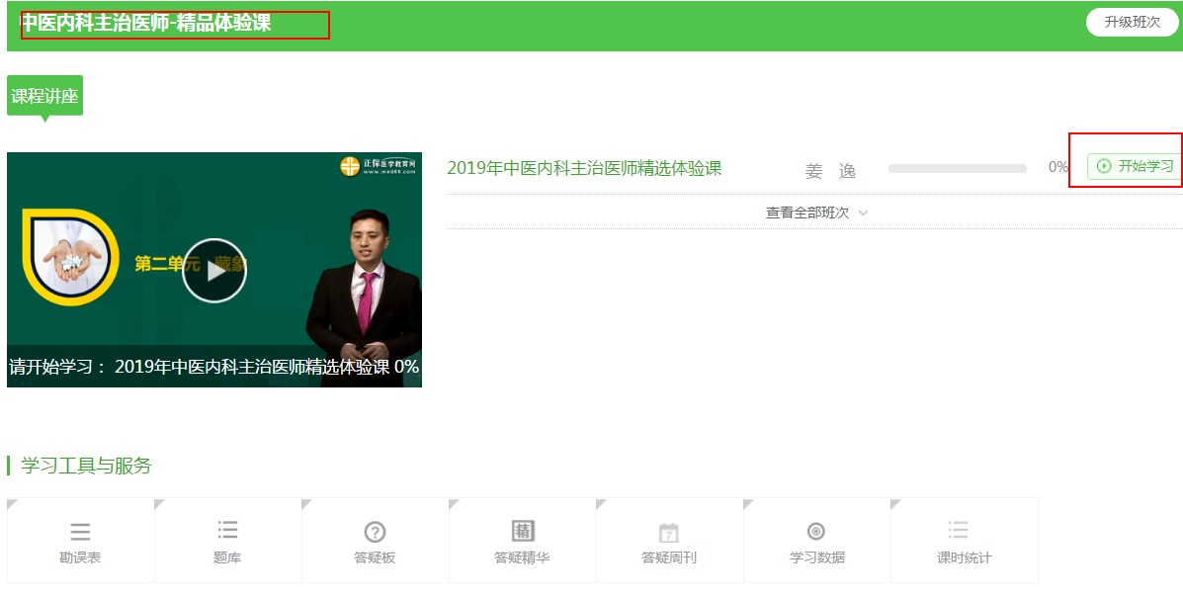Click the 学习工具与服务 section heading
The height and width of the screenshot is (599, 1183).
(x=86, y=466)
